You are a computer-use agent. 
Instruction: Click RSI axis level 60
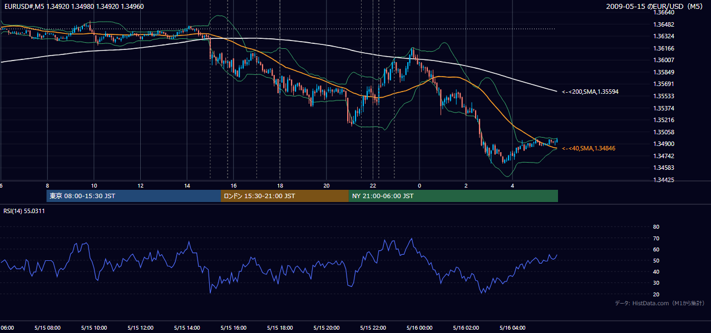[x=656, y=249]
